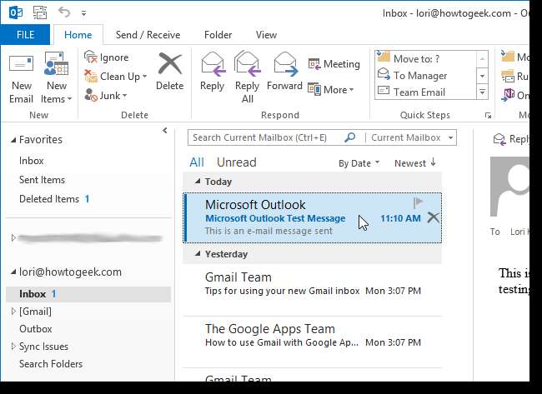The image size is (542, 394).
Task: Click the Meeting reply icon
Action: 314,64
